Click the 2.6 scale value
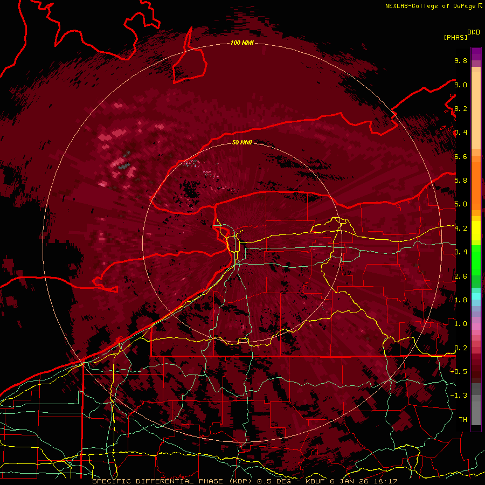Viewport: 485px width, 485px height. 461,276
